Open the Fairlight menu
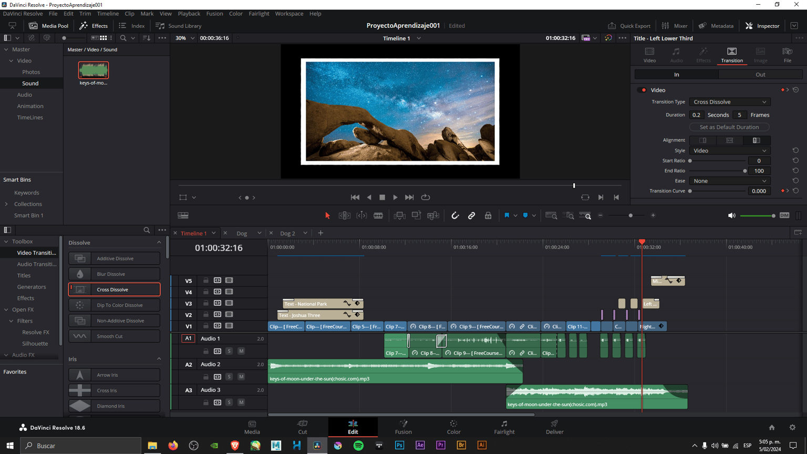Viewport: 807px width, 454px height. click(259, 14)
